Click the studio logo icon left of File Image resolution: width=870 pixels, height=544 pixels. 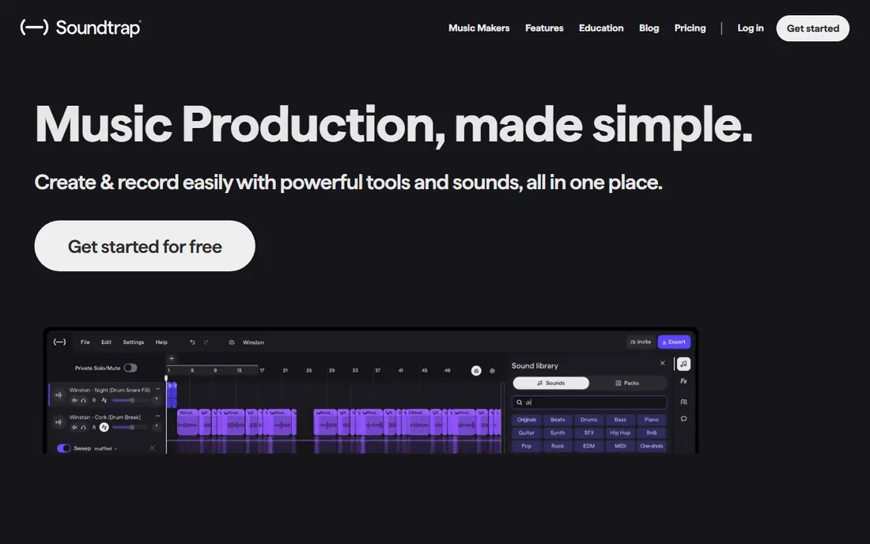coord(59,342)
